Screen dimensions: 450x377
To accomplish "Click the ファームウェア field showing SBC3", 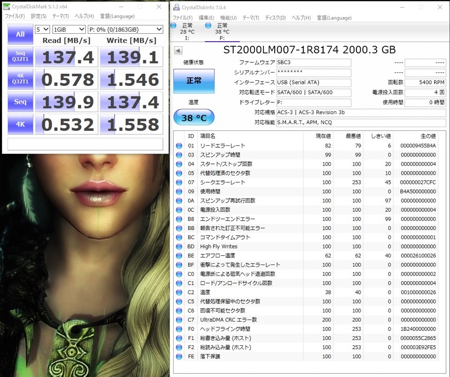I will pos(314,62).
